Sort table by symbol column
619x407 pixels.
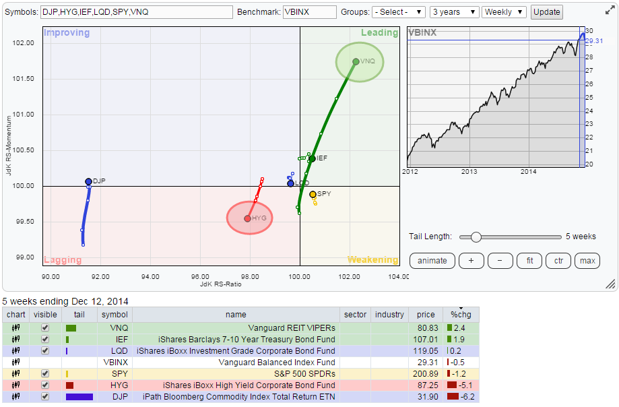[115, 315]
